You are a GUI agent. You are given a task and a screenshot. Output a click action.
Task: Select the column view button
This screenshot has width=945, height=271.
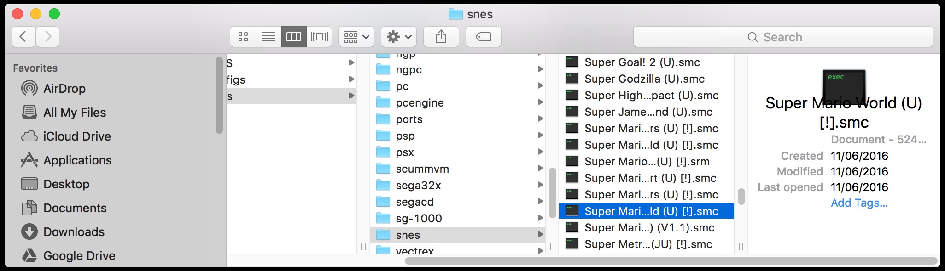[x=294, y=37]
